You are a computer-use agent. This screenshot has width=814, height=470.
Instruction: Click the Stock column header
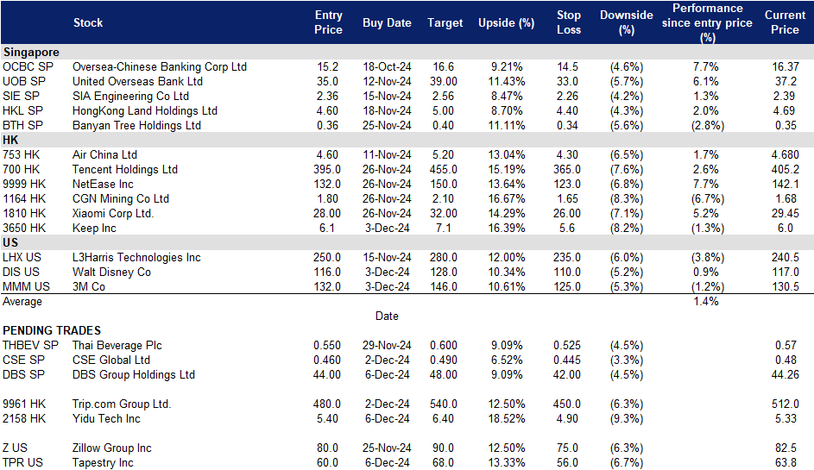[x=88, y=22]
